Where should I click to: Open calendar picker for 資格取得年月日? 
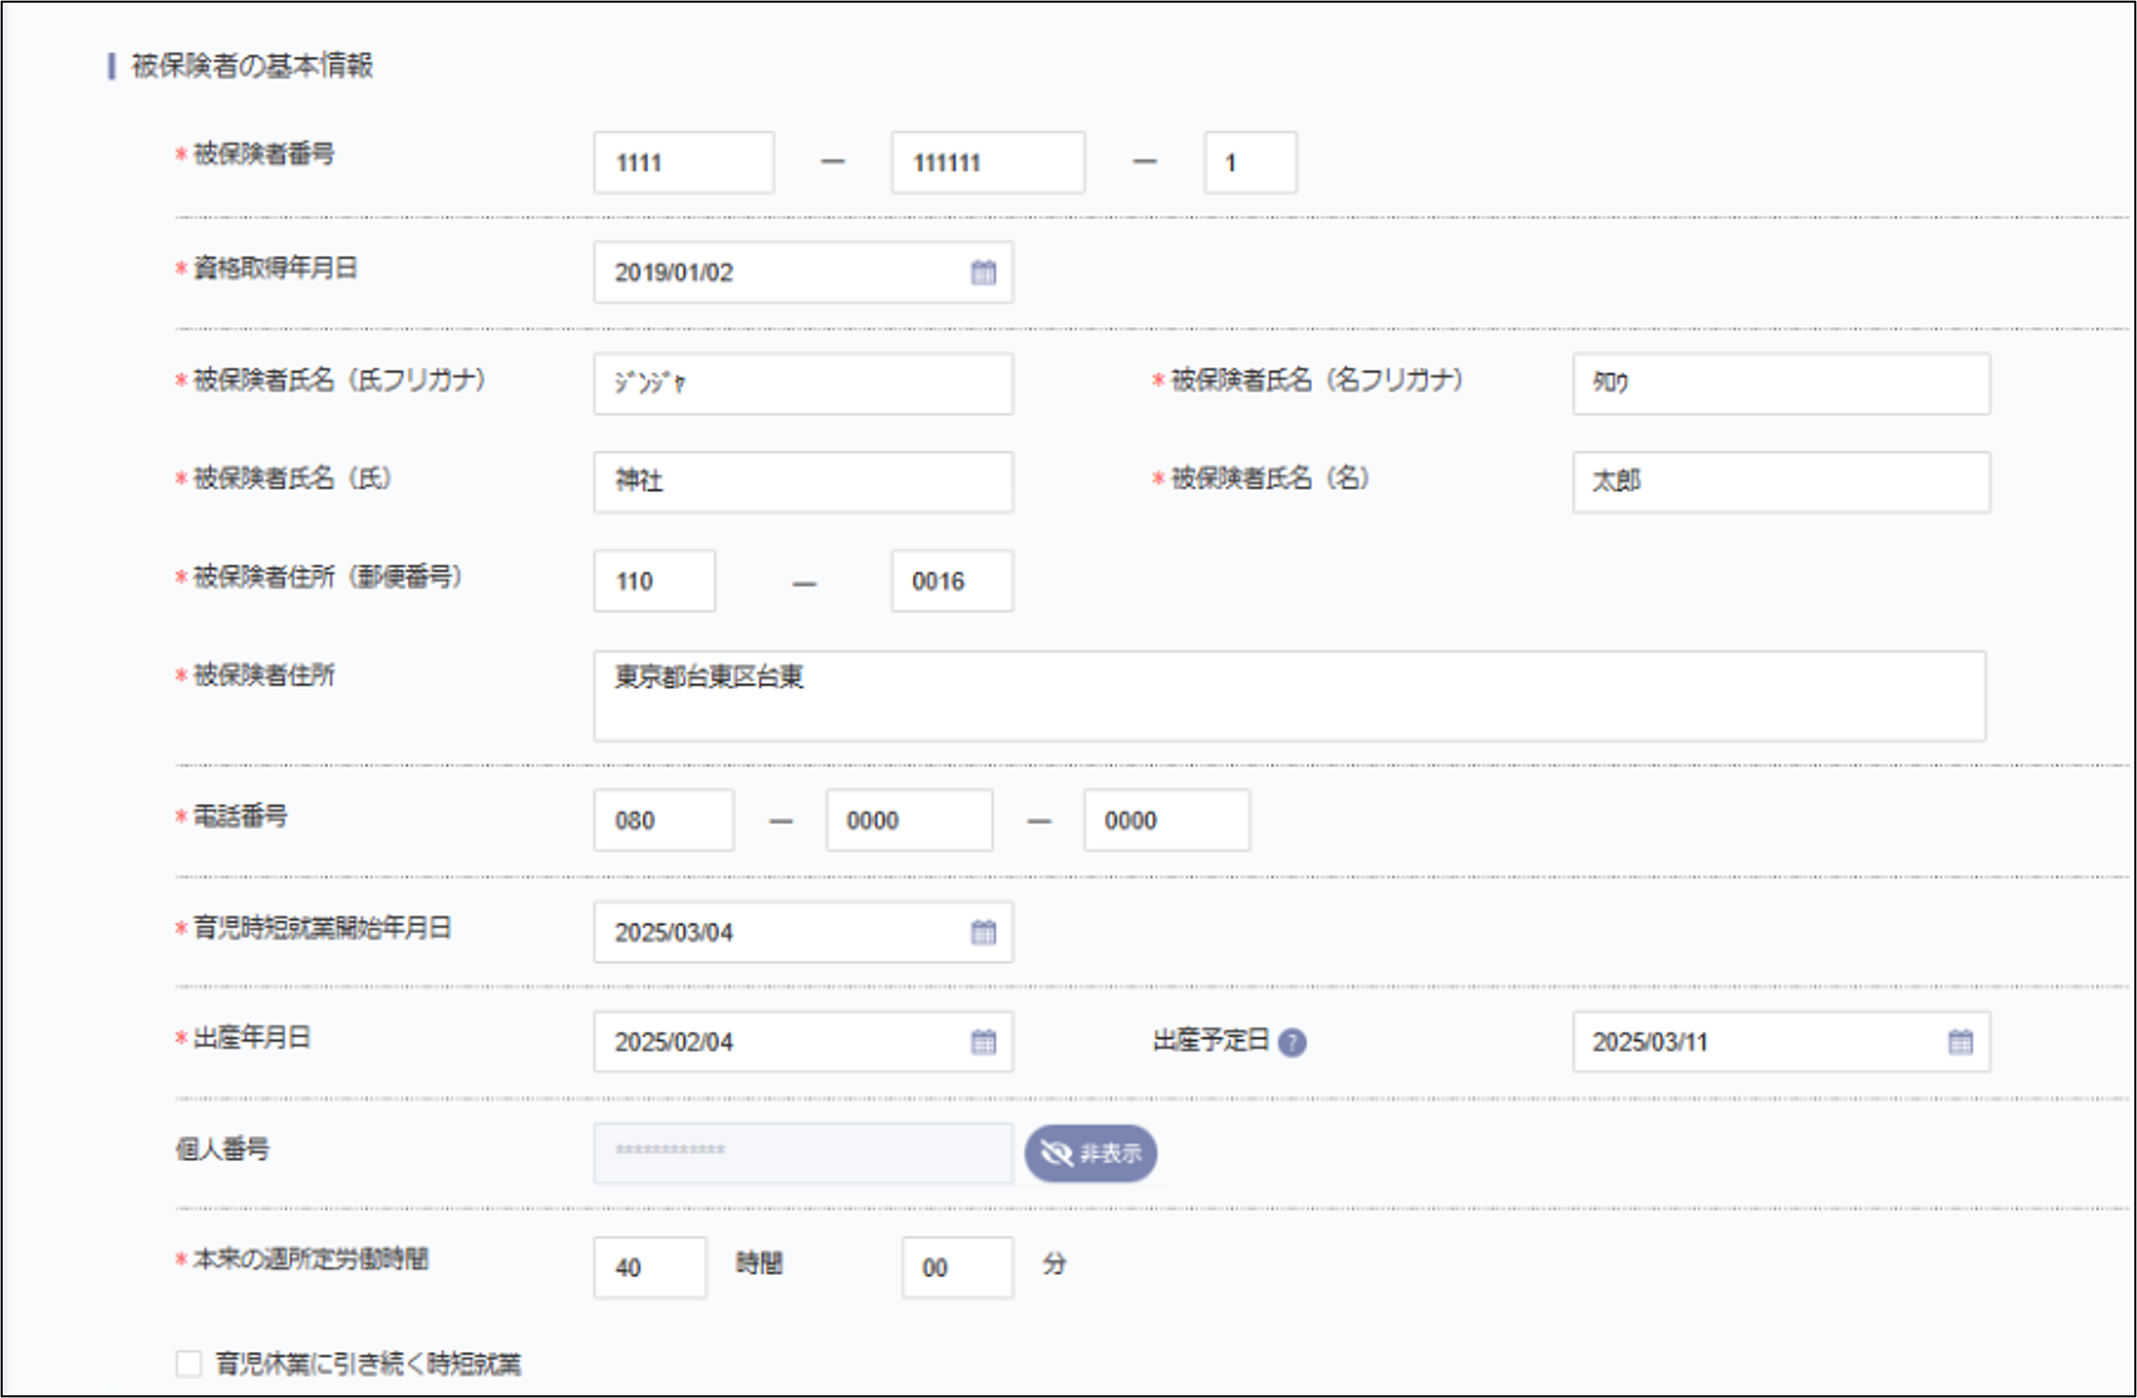tap(983, 272)
